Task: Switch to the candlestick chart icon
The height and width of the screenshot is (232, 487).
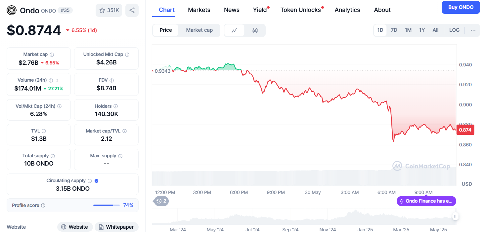Action: coord(255,30)
